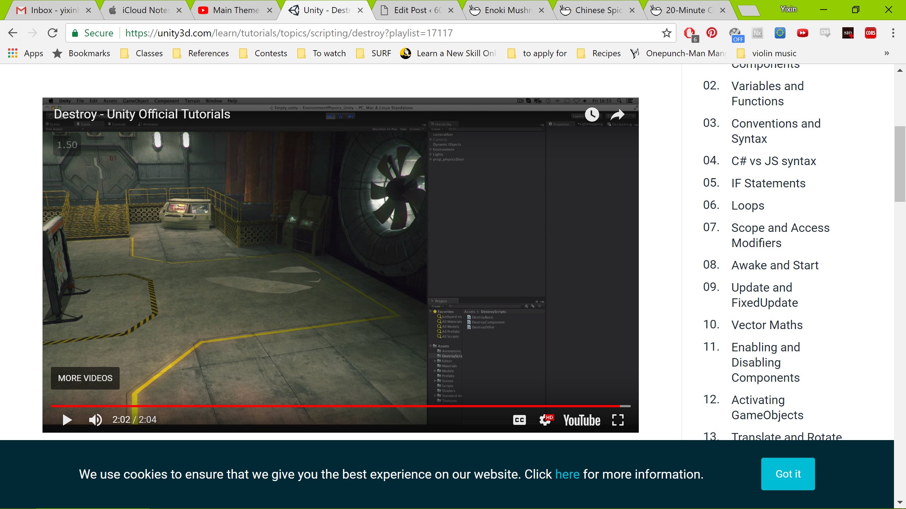Open the Variables and Functions lesson
This screenshot has height=509, width=906.
click(767, 94)
